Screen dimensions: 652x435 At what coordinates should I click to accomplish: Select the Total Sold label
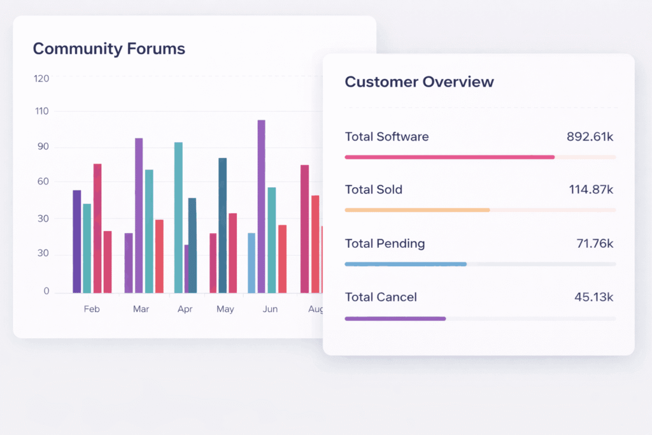point(373,189)
